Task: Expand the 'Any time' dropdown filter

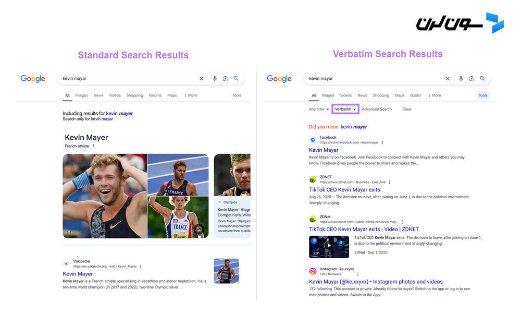Action: [319, 109]
